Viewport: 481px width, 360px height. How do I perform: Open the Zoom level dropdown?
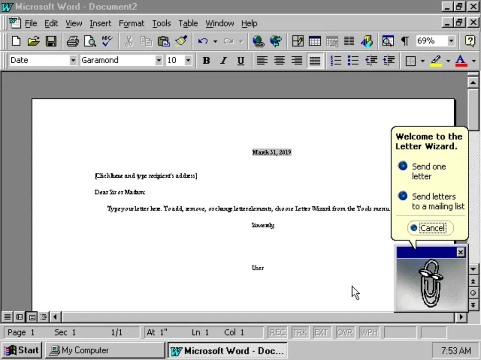[450, 41]
